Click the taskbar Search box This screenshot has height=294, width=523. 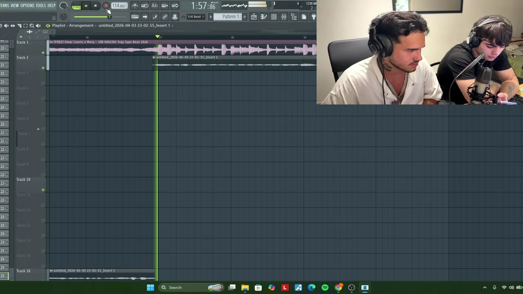[x=192, y=287]
